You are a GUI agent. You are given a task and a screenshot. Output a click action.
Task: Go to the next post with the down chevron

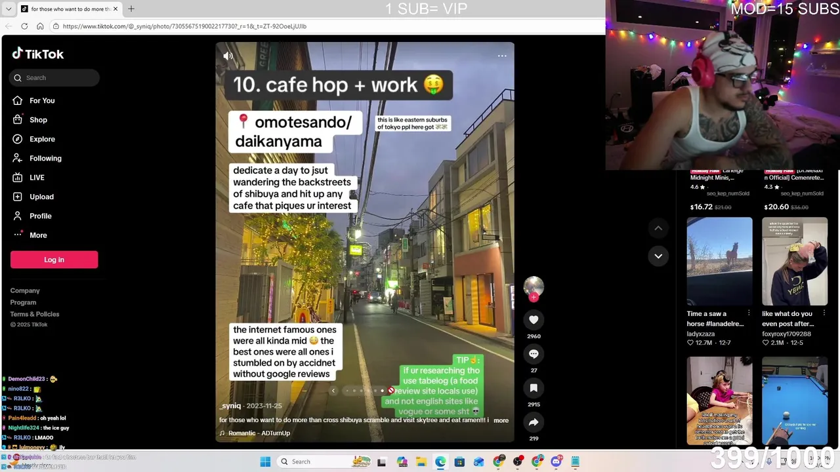(x=658, y=256)
